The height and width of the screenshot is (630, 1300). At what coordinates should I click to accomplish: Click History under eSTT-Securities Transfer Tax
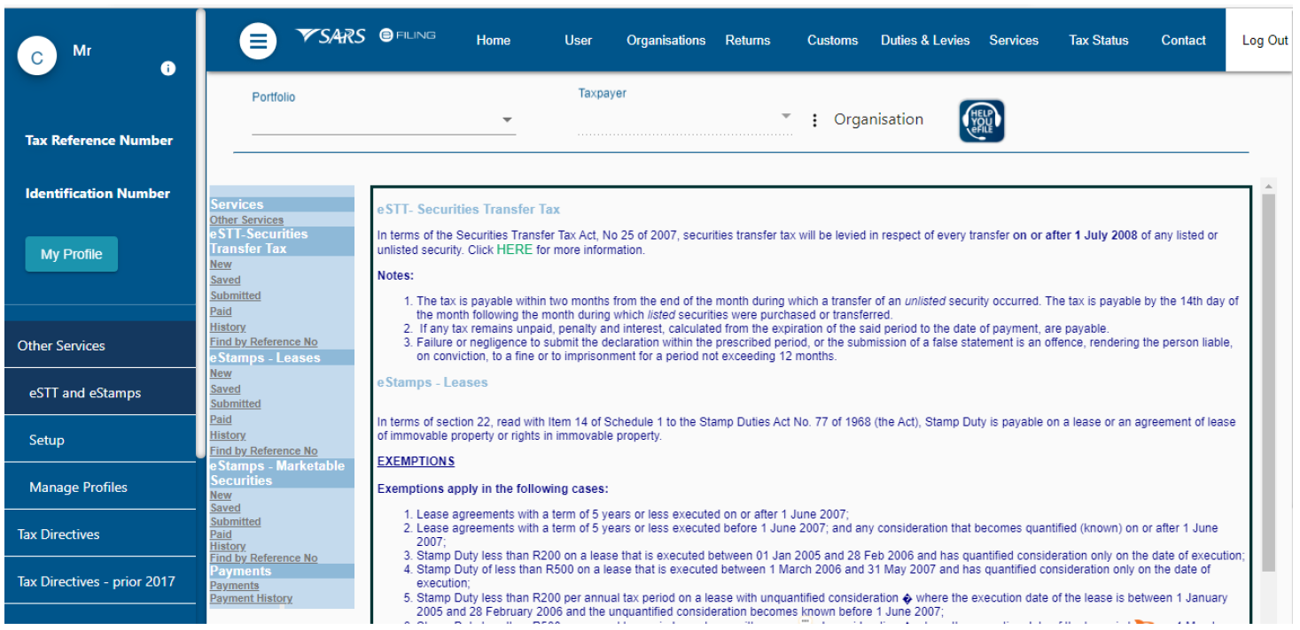[x=228, y=327]
